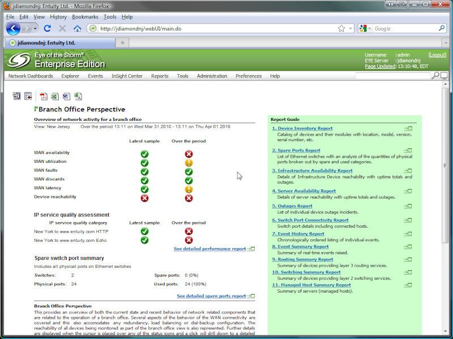
Task: Open See detailed spare ports report link
Action: click(211, 295)
